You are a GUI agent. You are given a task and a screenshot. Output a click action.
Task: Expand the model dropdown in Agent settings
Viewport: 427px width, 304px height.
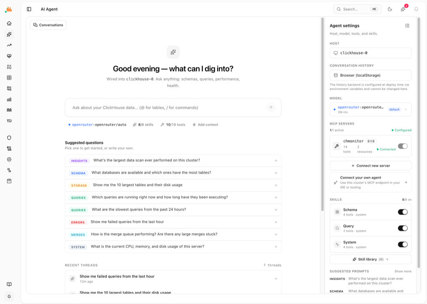(x=370, y=110)
